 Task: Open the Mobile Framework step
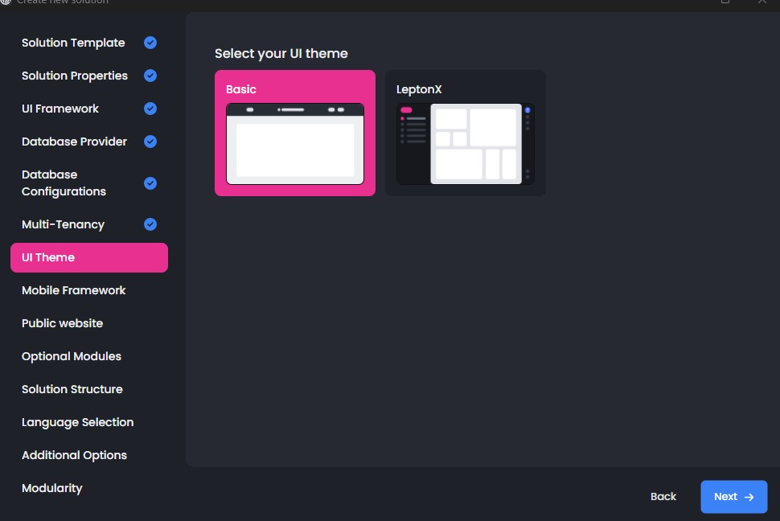tap(74, 290)
